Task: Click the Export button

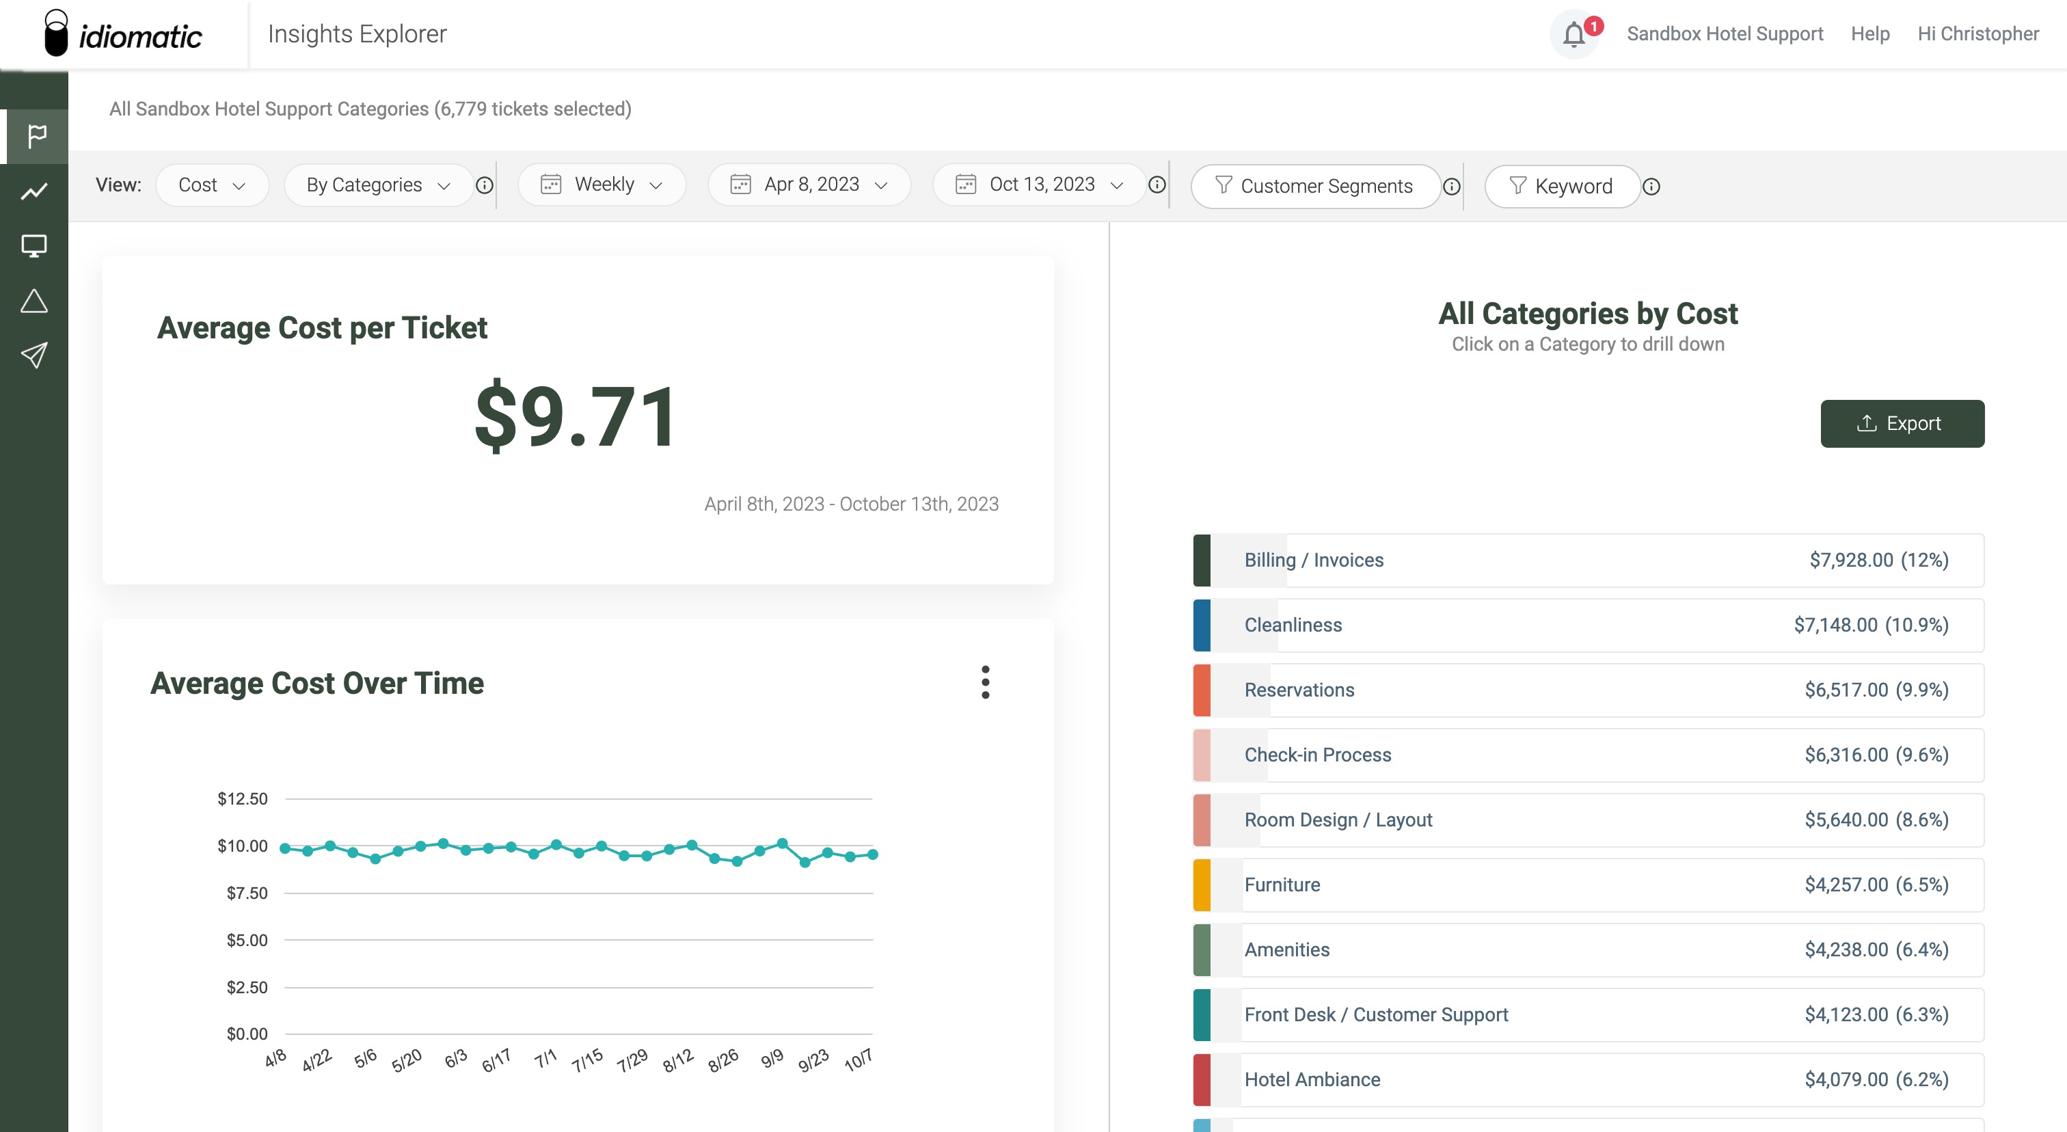Action: [1902, 424]
